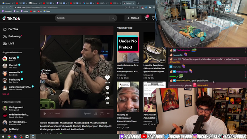Open the dashboard bookmark
247x139 pixels.
point(7,11)
